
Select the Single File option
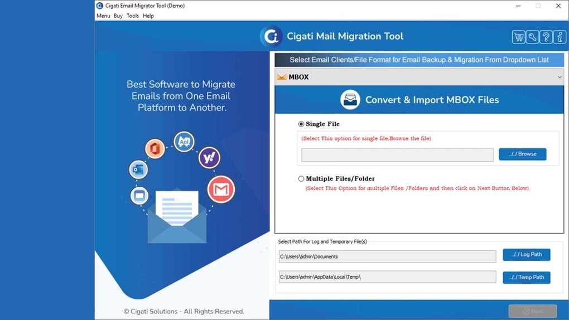click(x=301, y=124)
